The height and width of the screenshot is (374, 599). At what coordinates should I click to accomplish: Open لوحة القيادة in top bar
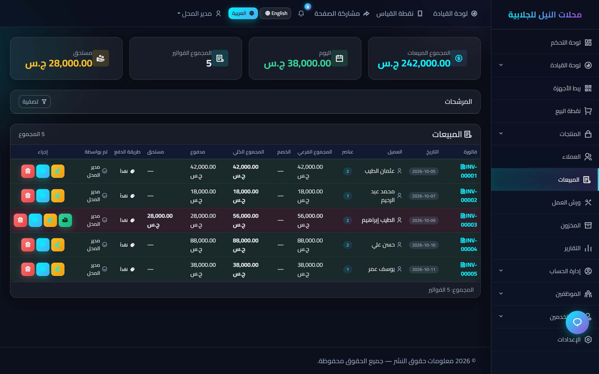455,14
